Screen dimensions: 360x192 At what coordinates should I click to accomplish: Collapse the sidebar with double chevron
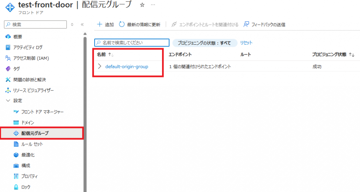82,25
